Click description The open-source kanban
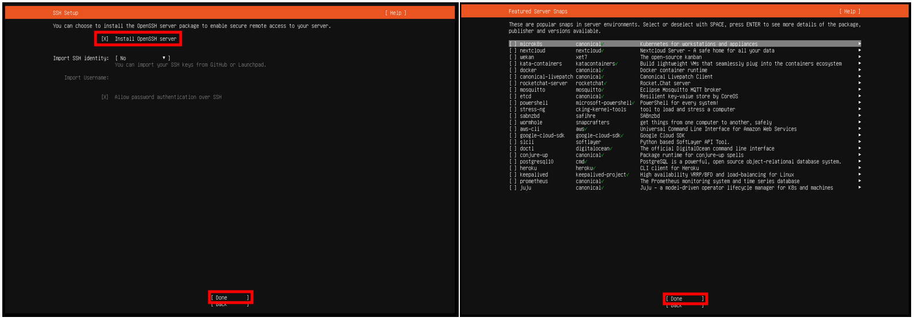The image size is (914, 321). pyautogui.click(x=671, y=57)
